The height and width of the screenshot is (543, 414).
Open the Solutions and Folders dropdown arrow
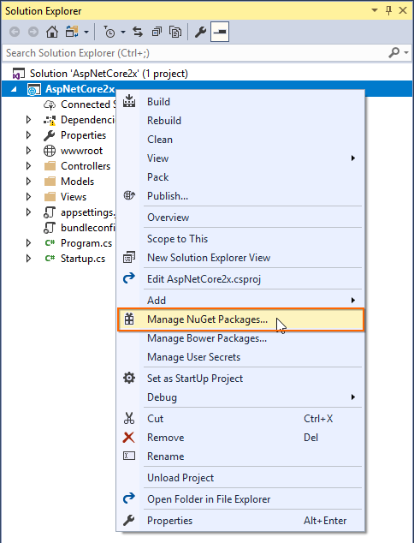(x=86, y=33)
